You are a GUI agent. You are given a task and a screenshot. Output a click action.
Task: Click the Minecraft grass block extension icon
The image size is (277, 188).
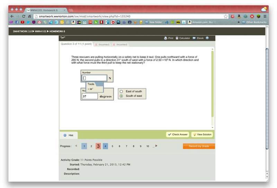coord(258,16)
